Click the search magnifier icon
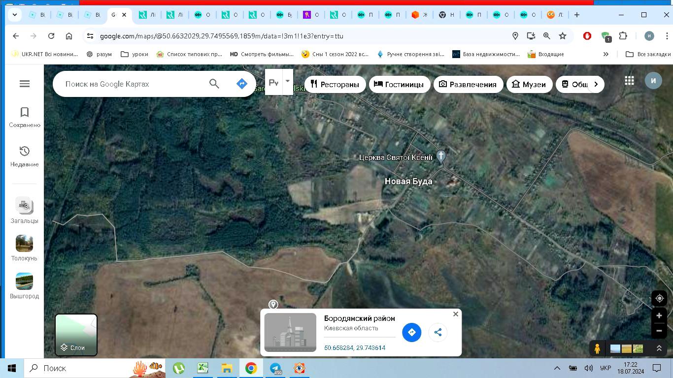This screenshot has height=378, width=673. tap(214, 84)
